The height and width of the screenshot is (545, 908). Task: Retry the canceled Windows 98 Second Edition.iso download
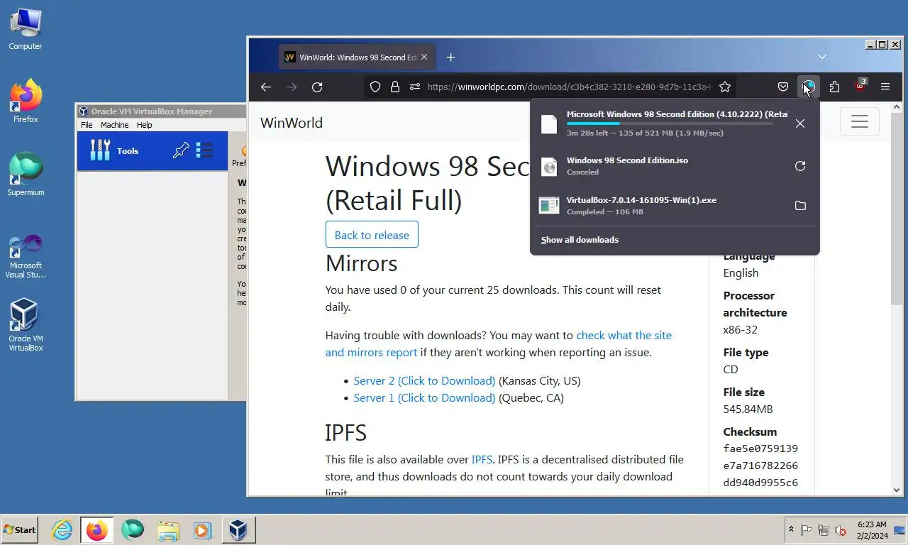(800, 166)
